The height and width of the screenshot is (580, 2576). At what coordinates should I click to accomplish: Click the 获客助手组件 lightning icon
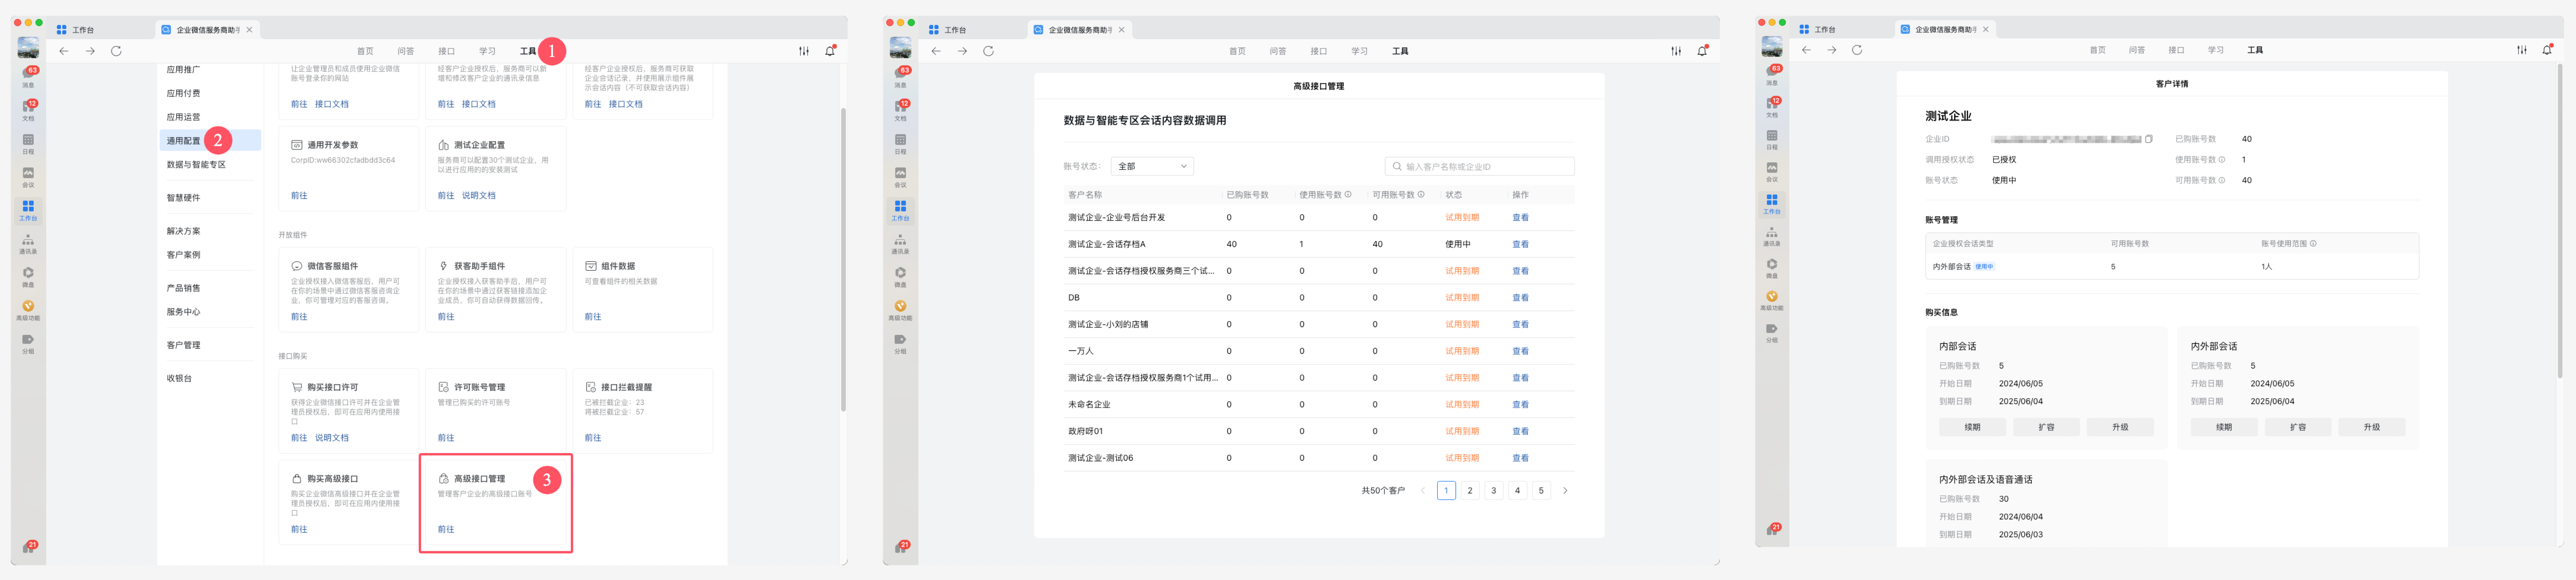[443, 266]
